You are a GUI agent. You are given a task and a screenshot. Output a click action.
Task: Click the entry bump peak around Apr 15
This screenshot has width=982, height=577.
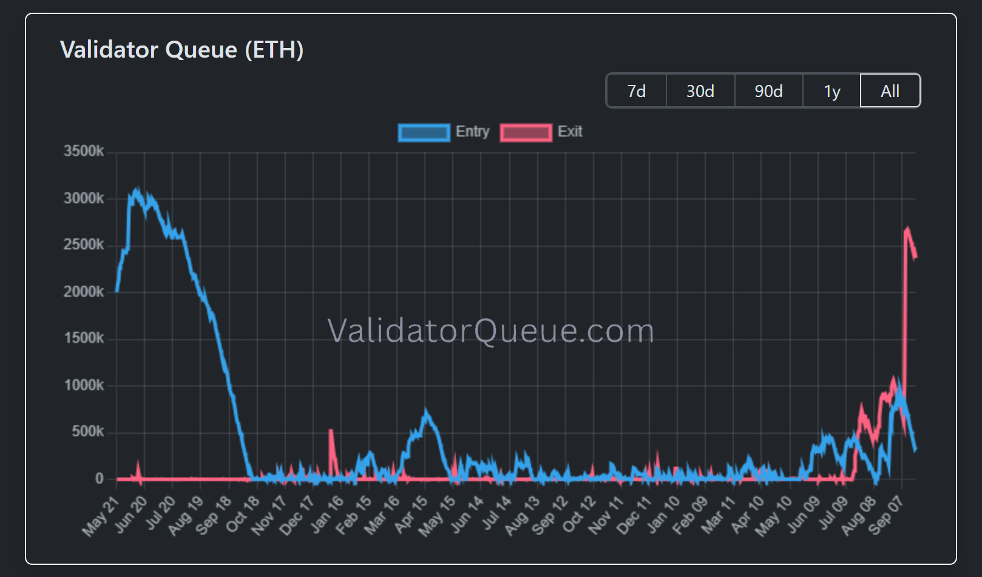[426, 412]
